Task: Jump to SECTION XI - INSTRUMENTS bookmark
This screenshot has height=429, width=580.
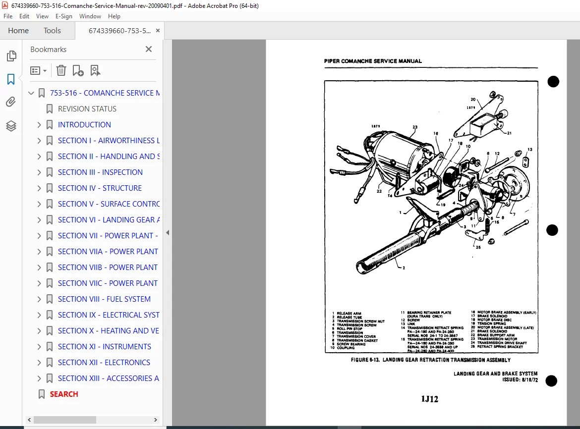Action: click(x=104, y=347)
